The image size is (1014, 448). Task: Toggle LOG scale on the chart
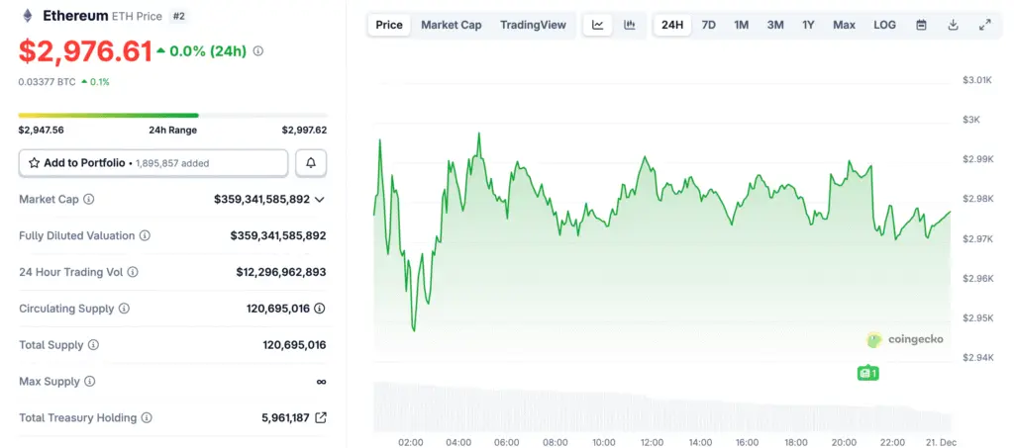884,25
